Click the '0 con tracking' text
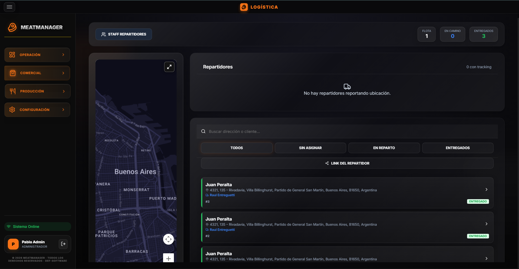The width and height of the screenshot is (519, 269). coord(479,67)
